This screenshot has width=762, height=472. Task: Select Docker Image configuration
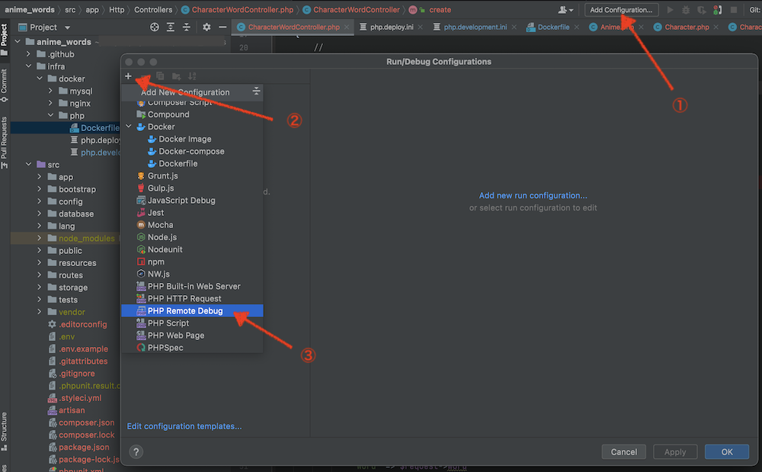(192, 139)
